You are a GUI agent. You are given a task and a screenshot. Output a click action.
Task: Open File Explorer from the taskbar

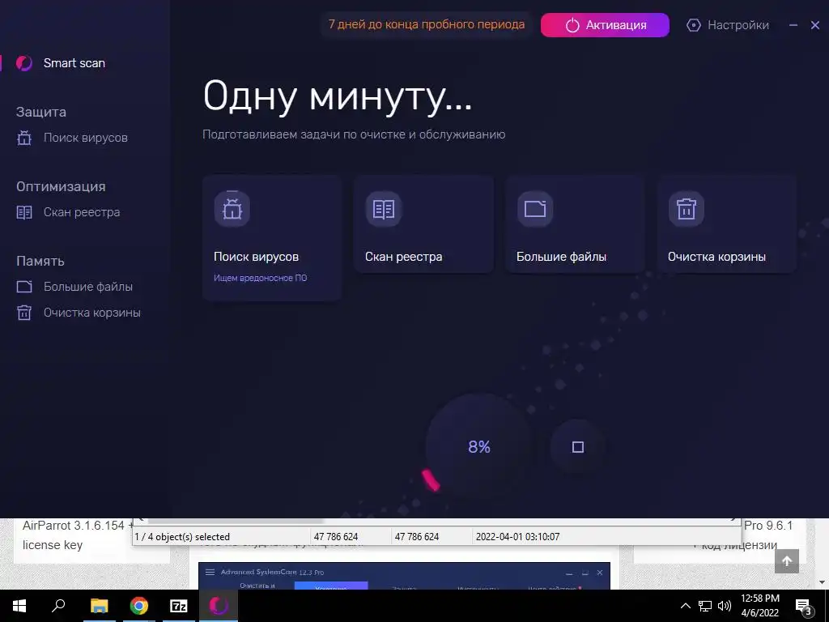[100, 606]
